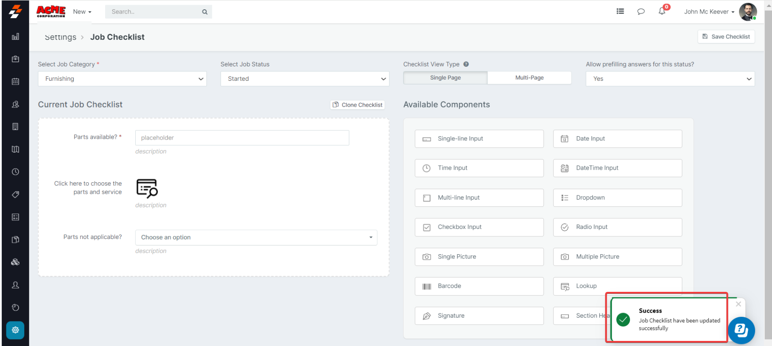
Task: Click the list view icon in header
Action: point(620,11)
